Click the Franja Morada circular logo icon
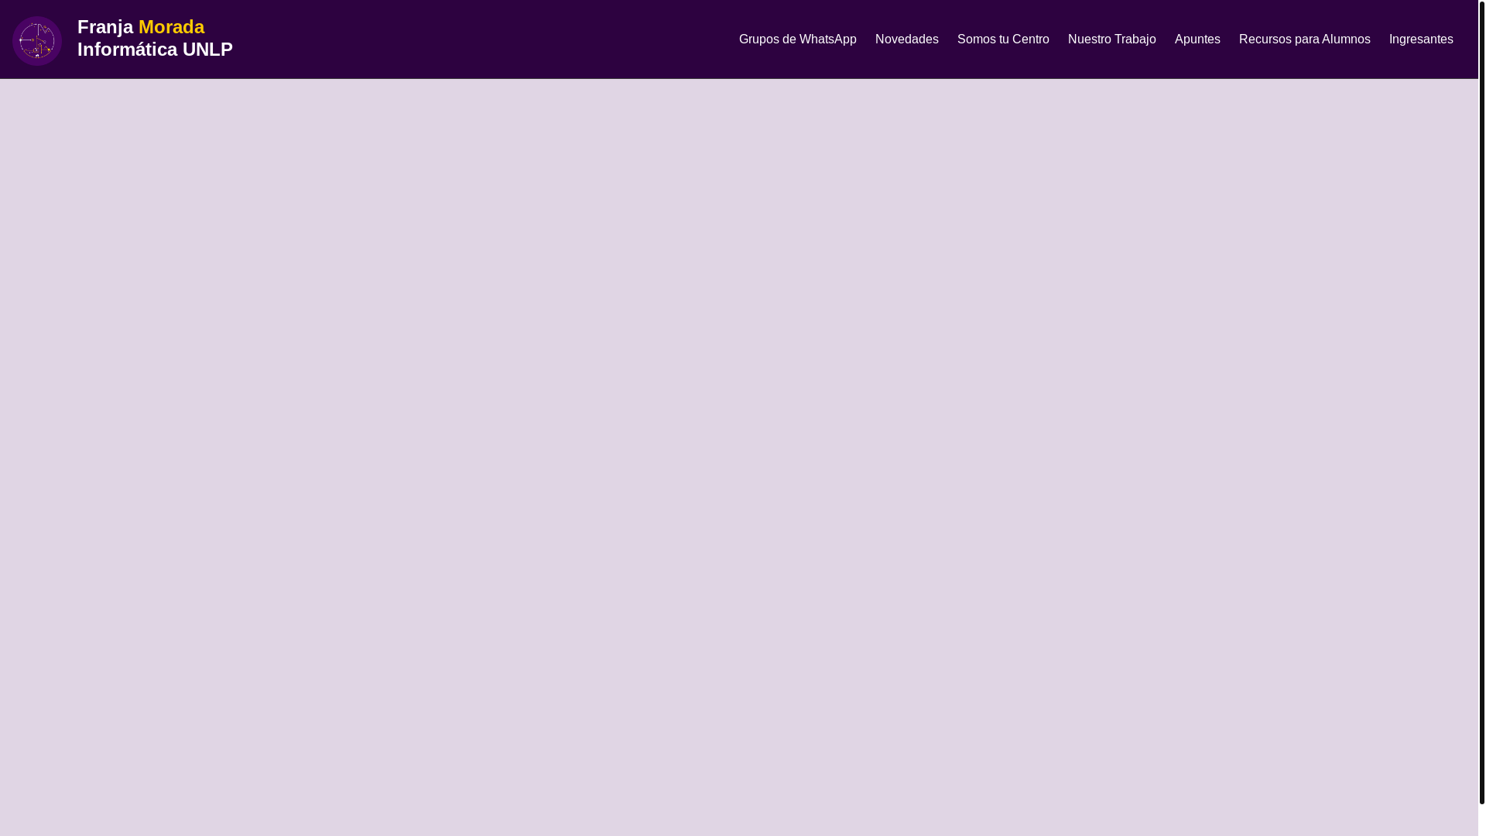The width and height of the screenshot is (1486, 836). pyautogui.click(x=37, y=41)
